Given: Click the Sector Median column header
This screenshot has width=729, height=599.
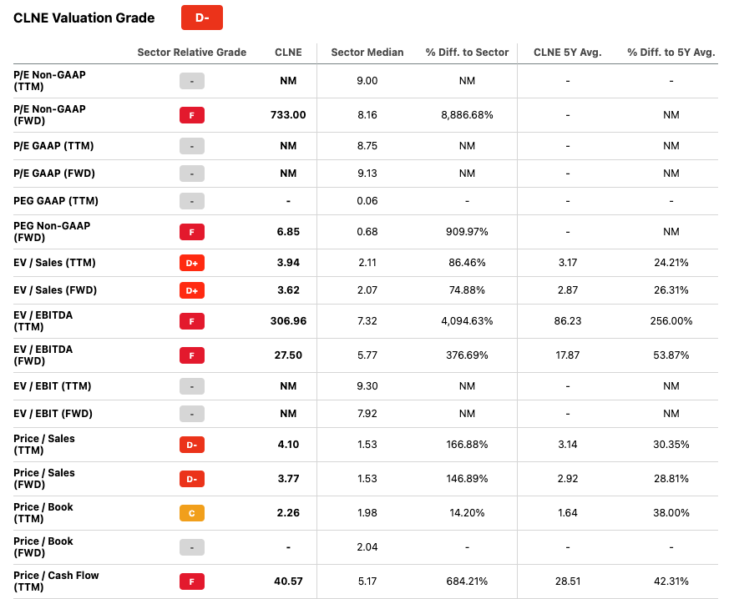Looking at the screenshot, I should tap(367, 53).
